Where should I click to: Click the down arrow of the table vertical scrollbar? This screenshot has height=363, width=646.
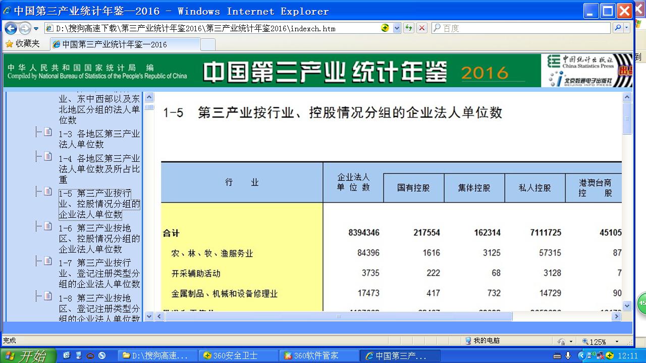(627, 306)
